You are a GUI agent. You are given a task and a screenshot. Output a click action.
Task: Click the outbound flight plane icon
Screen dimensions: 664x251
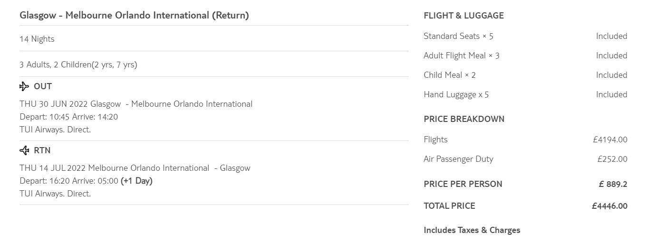click(x=24, y=86)
